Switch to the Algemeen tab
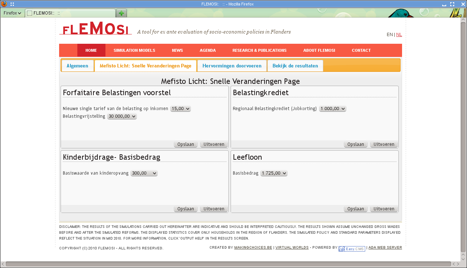 [x=77, y=66]
